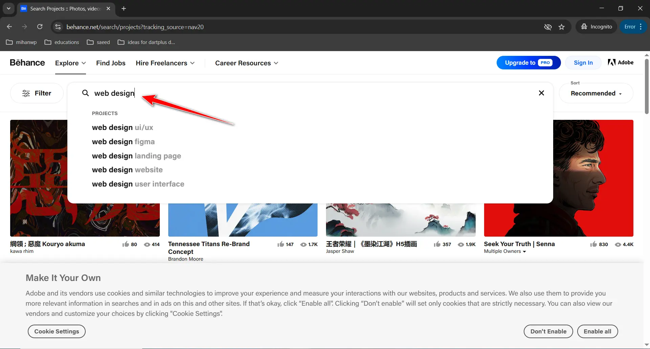
Task: Clear the search with the X icon
Action: [541, 93]
